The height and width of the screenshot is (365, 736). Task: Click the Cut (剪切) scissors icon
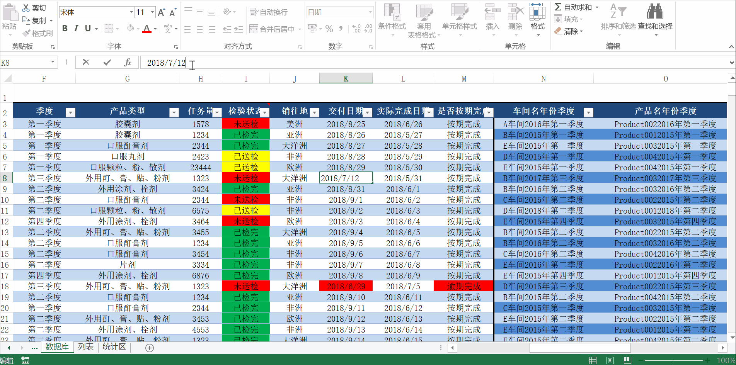pos(26,8)
